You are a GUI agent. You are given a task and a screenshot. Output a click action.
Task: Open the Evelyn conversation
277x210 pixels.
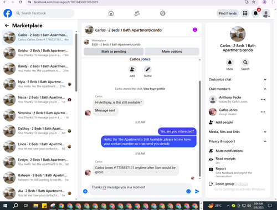click(x=37, y=162)
